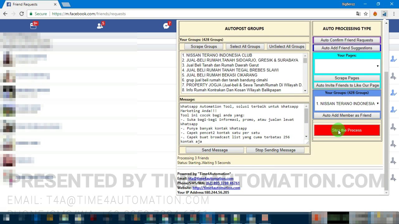Click popup scrollbar down arrow
The image size is (399, 224).
point(386,193)
